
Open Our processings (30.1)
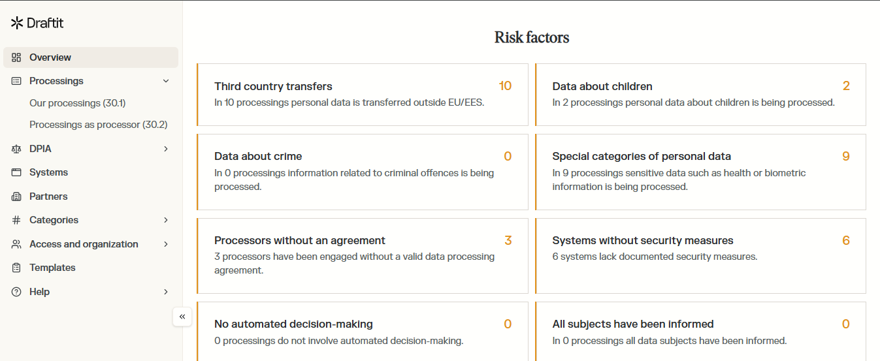click(77, 103)
